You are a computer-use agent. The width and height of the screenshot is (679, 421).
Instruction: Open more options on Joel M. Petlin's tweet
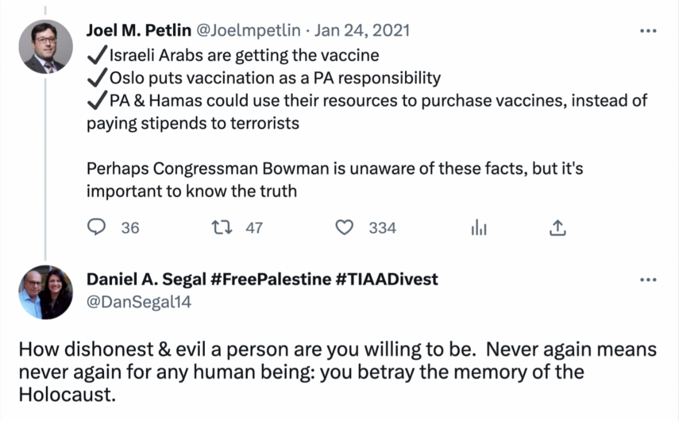click(647, 31)
